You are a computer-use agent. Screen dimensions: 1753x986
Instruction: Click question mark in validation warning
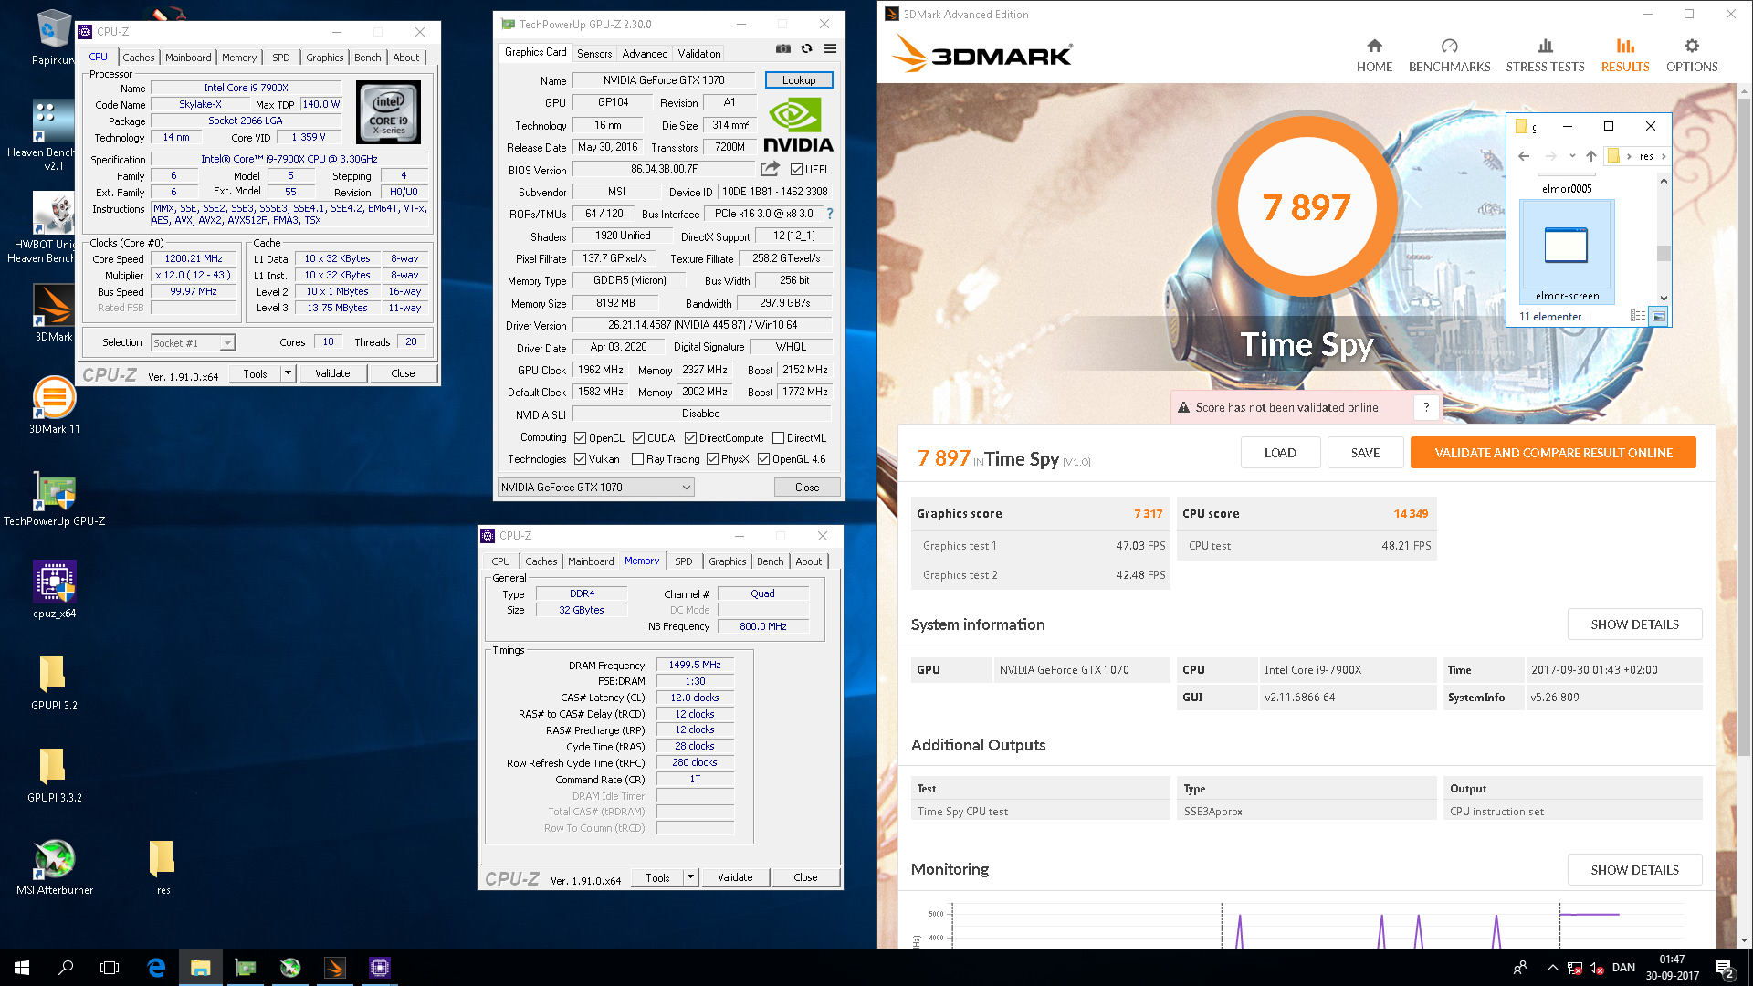(x=1426, y=407)
